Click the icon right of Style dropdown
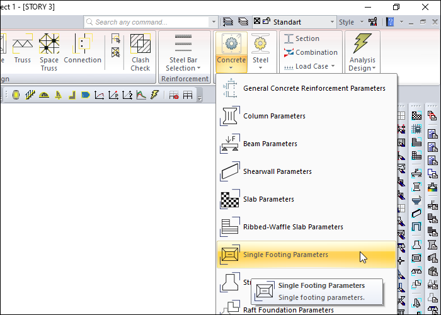This screenshot has width=441, height=315. click(x=373, y=22)
